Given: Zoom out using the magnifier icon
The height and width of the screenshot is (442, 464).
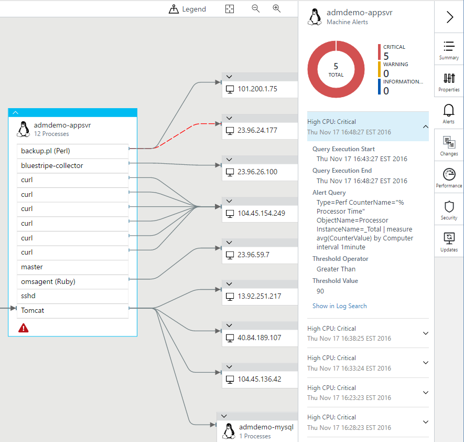Looking at the screenshot, I should [x=255, y=8].
